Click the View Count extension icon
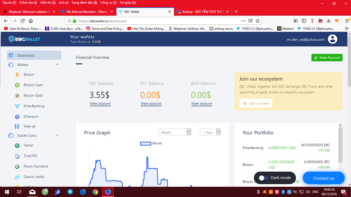The height and width of the screenshot is (197, 351). (320, 21)
